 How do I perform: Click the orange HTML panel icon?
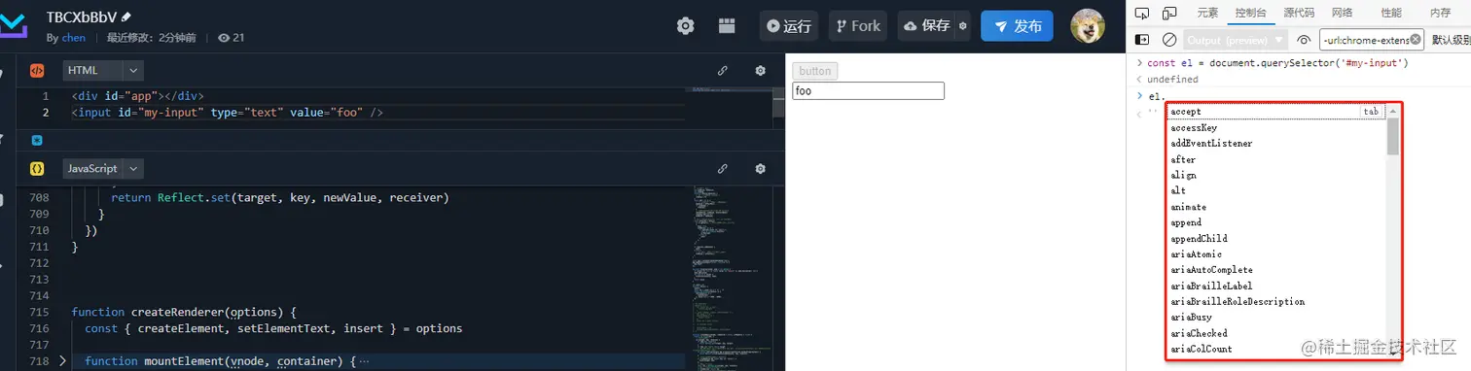(37, 70)
